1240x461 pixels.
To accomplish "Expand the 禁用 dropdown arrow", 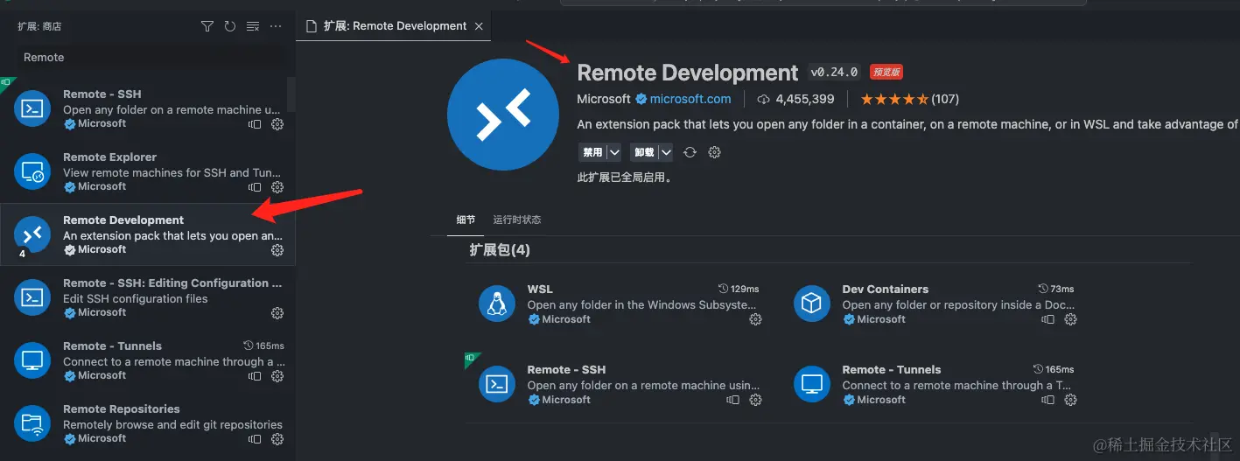I will [614, 152].
